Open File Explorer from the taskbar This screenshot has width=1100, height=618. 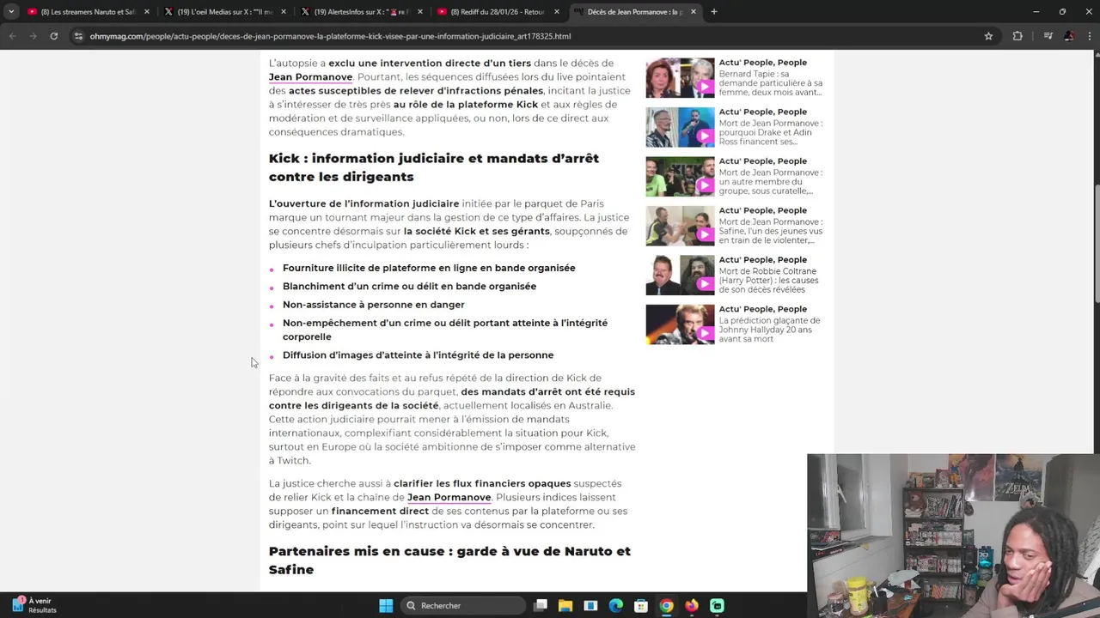click(x=565, y=606)
